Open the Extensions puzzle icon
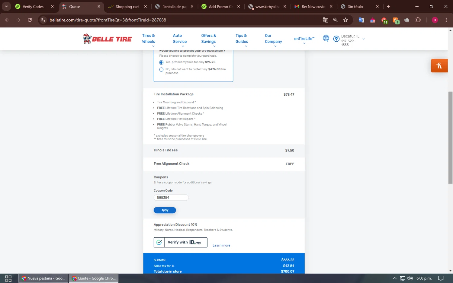 click(x=418, y=20)
